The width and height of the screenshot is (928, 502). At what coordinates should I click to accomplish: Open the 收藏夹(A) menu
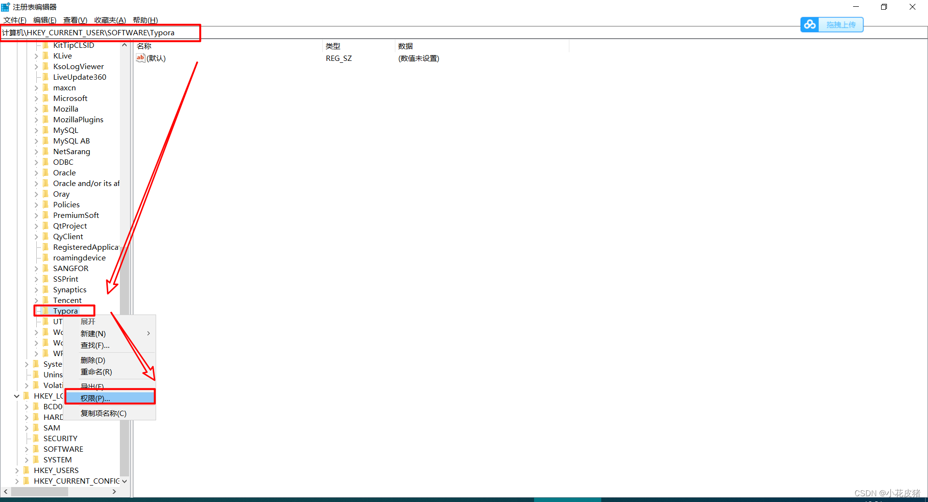point(110,20)
